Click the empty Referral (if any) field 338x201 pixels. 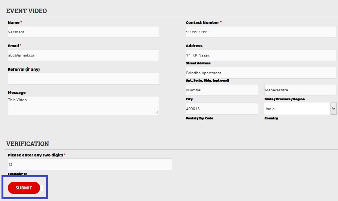[x=83, y=79]
